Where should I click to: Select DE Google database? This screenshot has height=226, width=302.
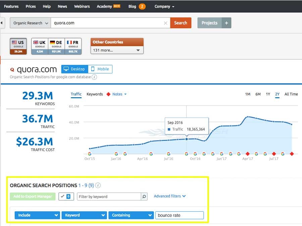coord(56,46)
